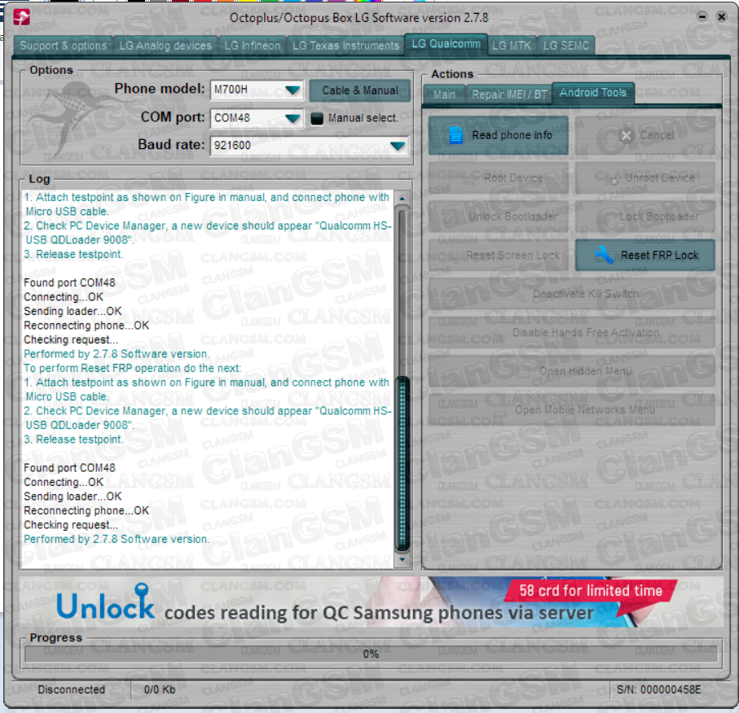The width and height of the screenshot is (739, 713).
Task: Switch to LG MTK tab
Action: (512, 46)
